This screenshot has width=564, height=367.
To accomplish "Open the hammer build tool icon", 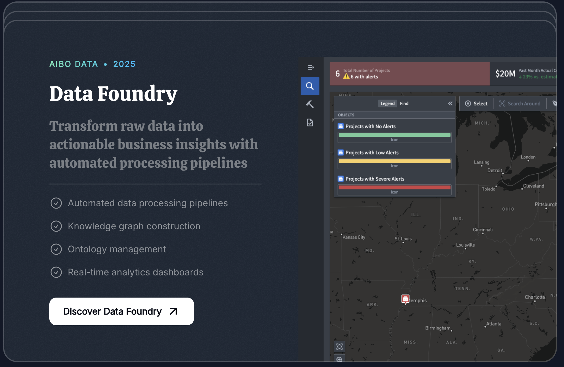I will (x=310, y=104).
